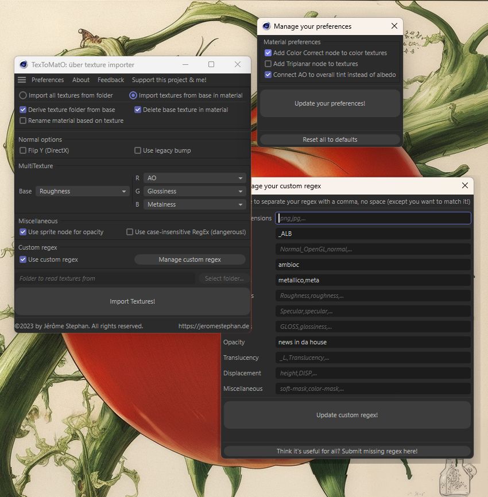Enable Flip Y (DirectX) checkbox
Screen dimensions: 488x497
(x=23, y=150)
